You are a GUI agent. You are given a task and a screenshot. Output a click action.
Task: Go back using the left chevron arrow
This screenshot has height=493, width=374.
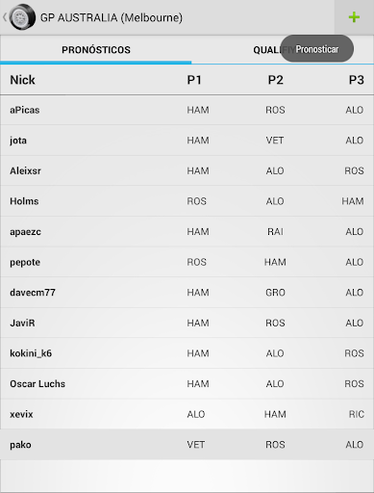[5, 17]
